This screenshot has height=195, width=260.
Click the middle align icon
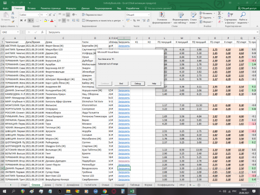coord(64,15)
